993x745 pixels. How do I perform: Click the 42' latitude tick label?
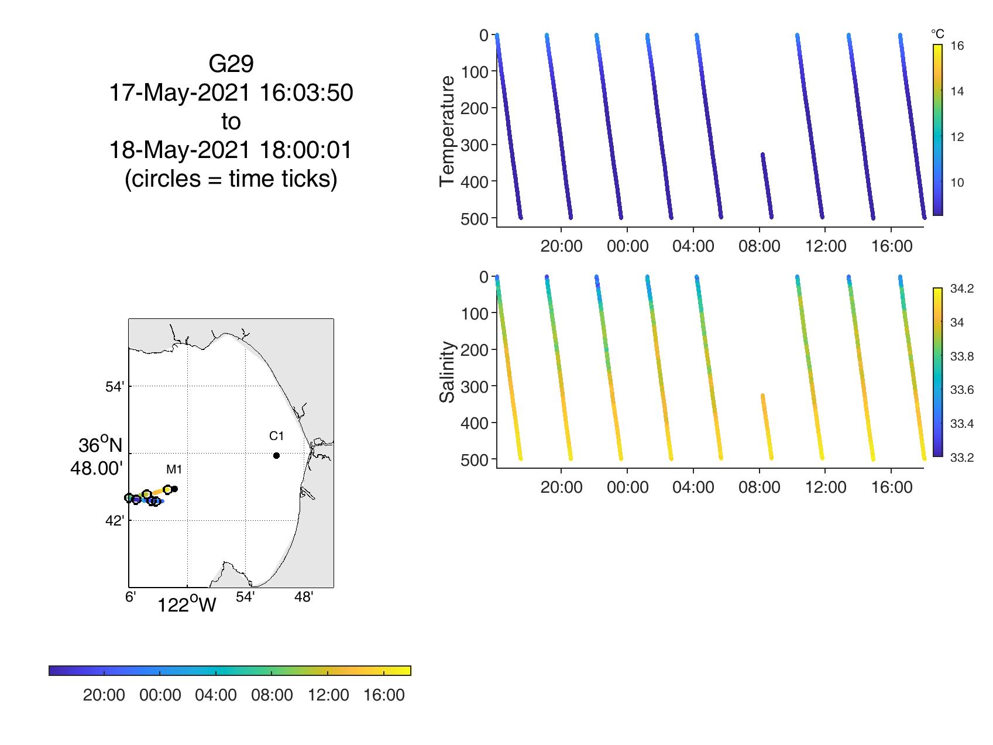pyautogui.click(x=115, y=521)
